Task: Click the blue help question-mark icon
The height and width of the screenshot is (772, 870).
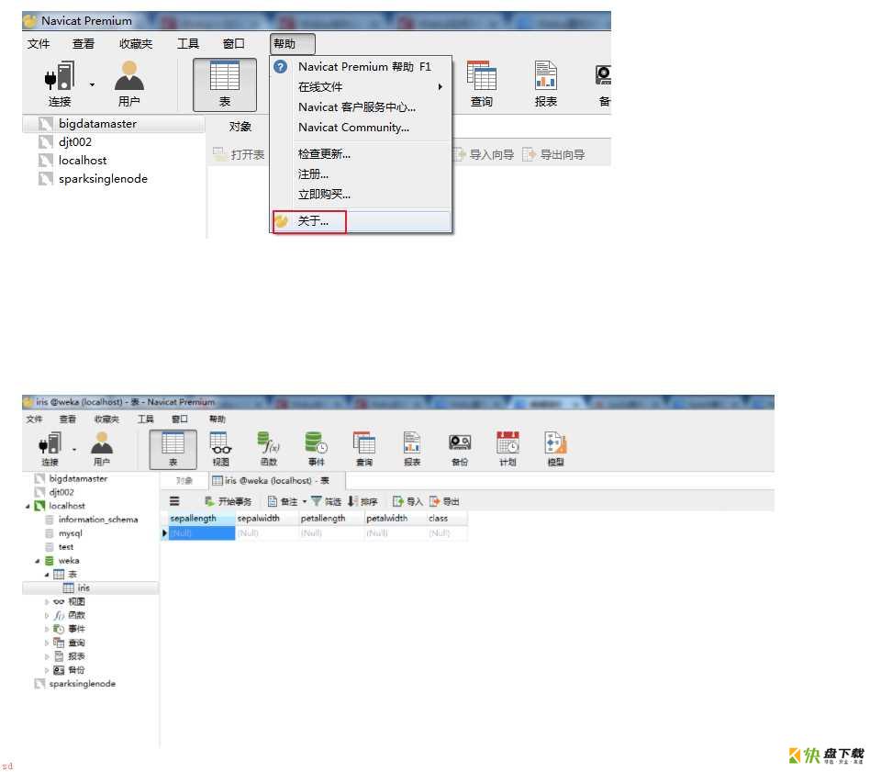Action: [281, 67]
